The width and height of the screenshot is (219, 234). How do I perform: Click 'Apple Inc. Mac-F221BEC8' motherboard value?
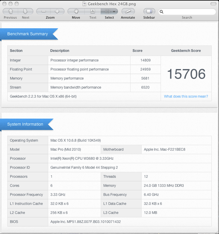tap(165, 149)
